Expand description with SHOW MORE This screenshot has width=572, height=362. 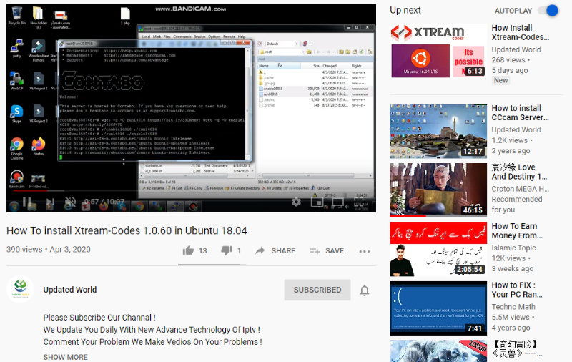click(65, 357)
